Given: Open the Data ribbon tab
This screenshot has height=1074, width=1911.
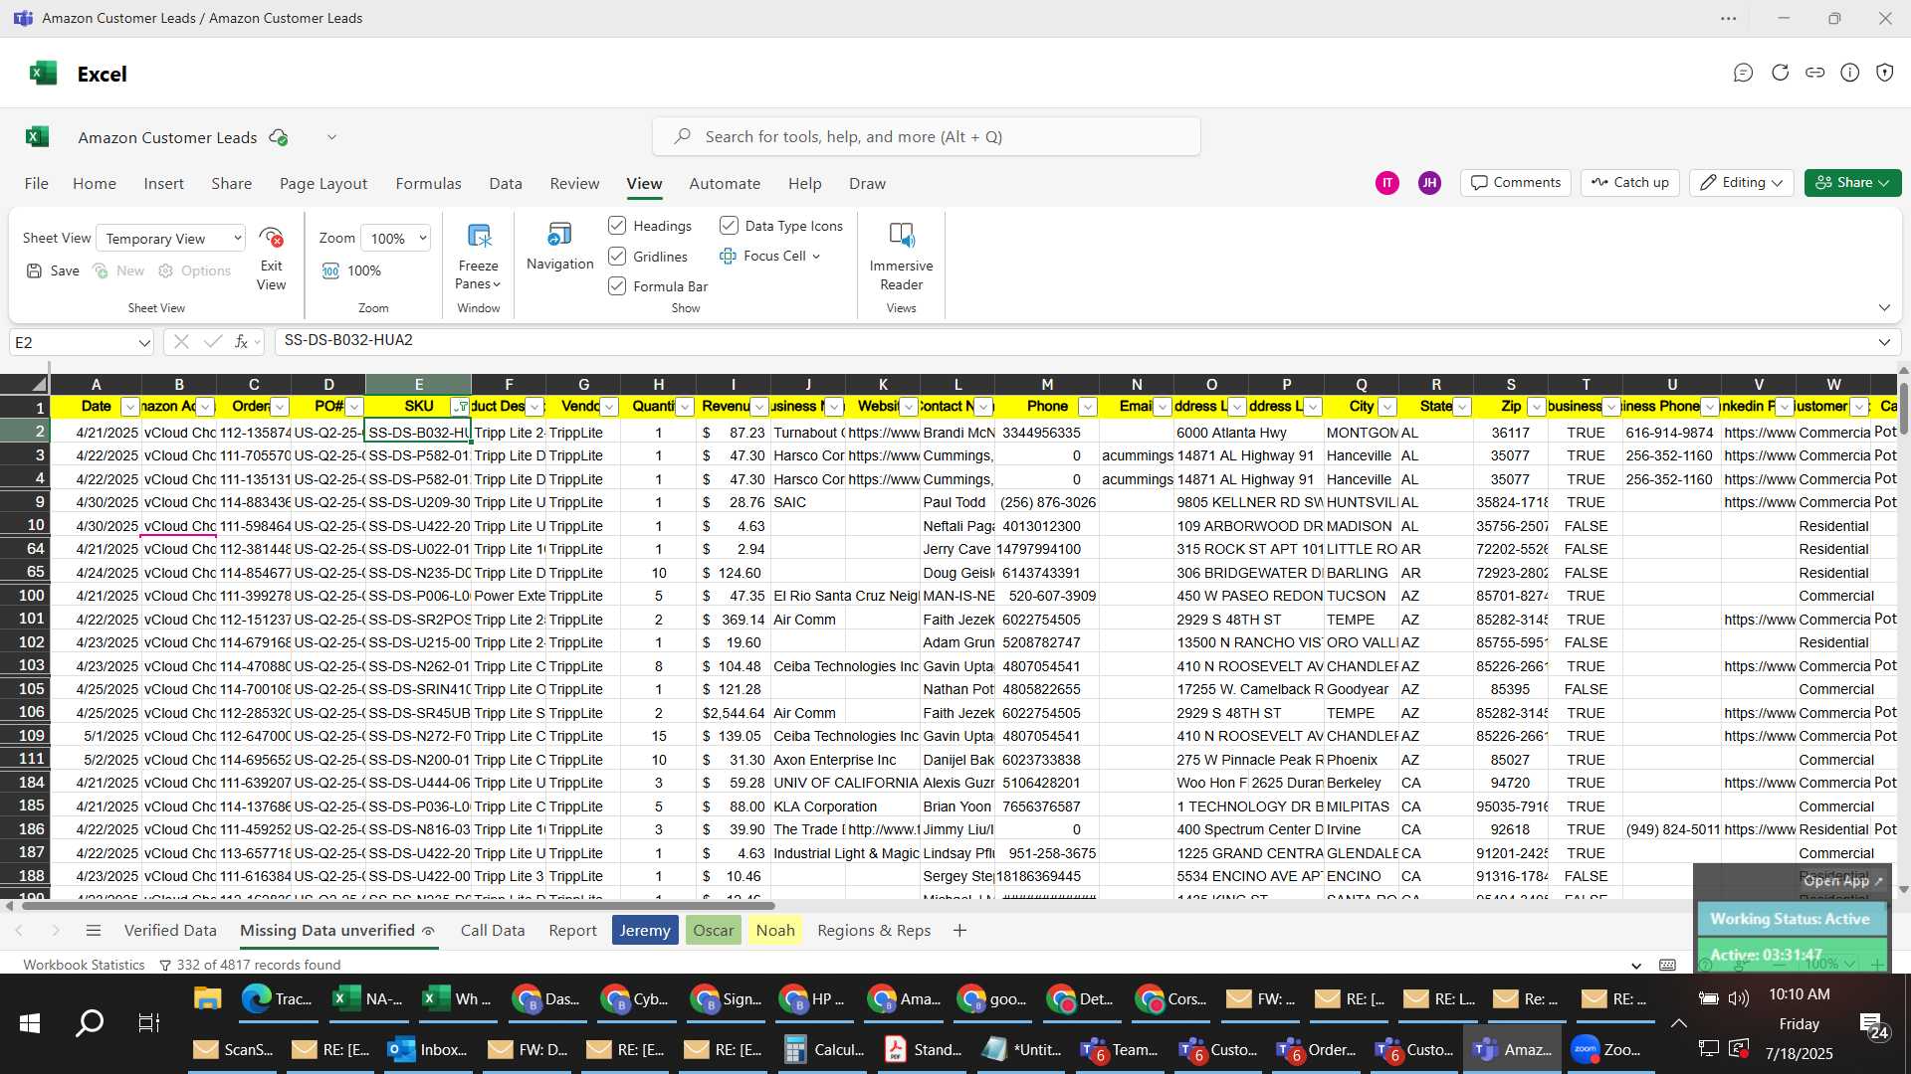Looking at the screenshot, I should [505, 184].
